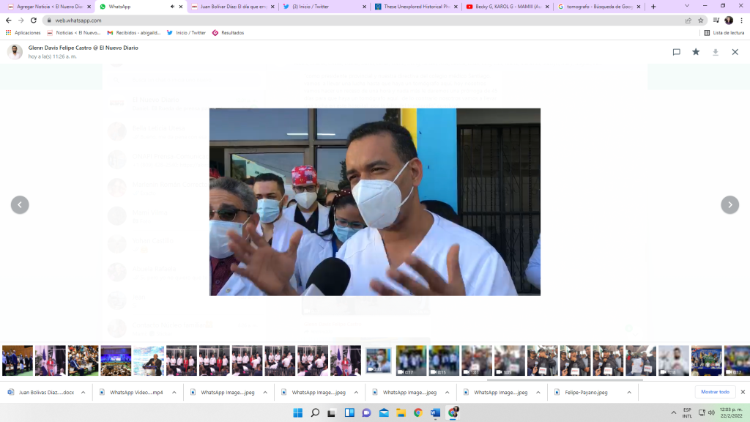Screen dimensions: 750x422
Task: Click the web.whatsapp.com address bar
Action: (x=293, y=21)
